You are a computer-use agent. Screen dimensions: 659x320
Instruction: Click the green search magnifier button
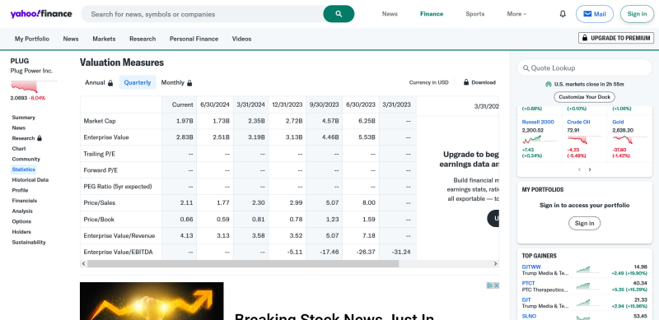[339, 14]
